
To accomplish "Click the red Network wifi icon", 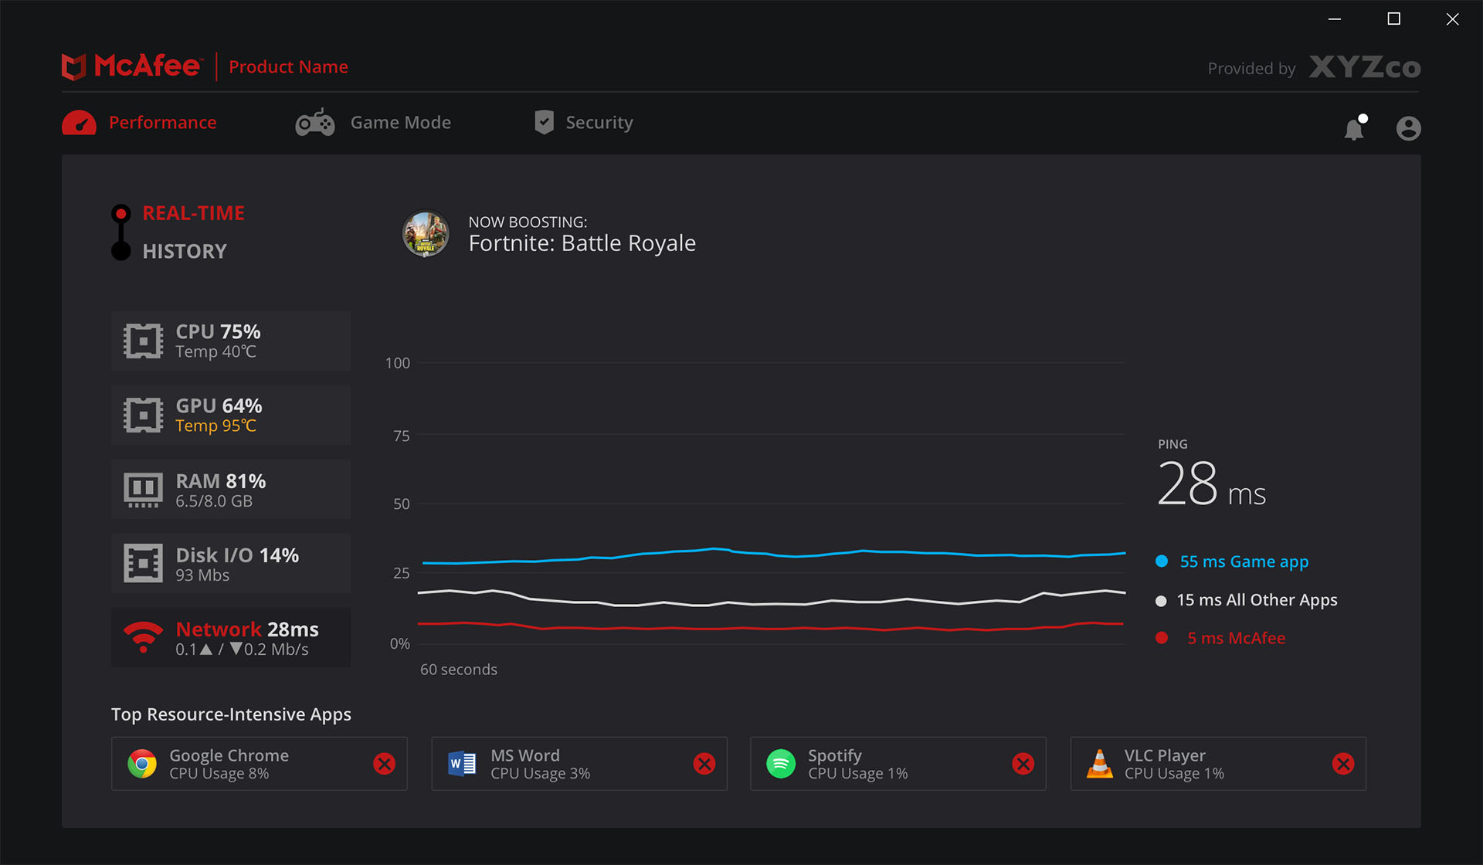I will (143, 637).
